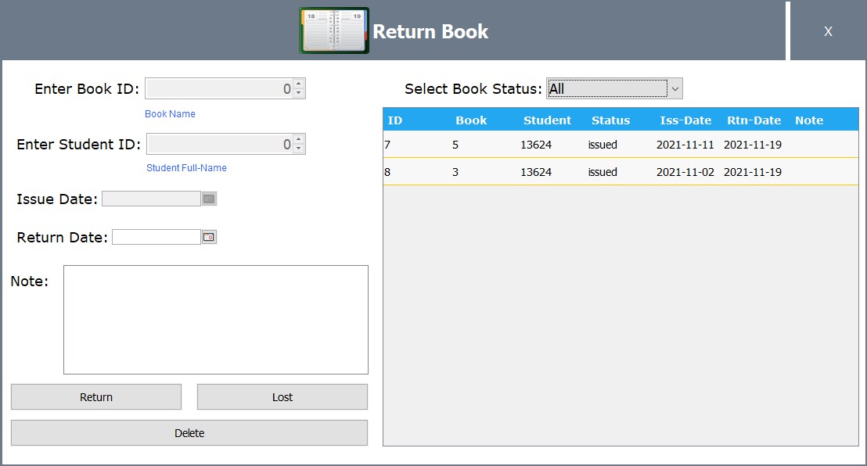Click the Return button
This screenshot has width=867, height=466.
click(x=96, y=397)
